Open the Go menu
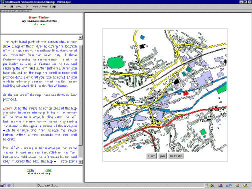This screenshot has height=189, width=252. pyautogui.click(x=27, y=6)
